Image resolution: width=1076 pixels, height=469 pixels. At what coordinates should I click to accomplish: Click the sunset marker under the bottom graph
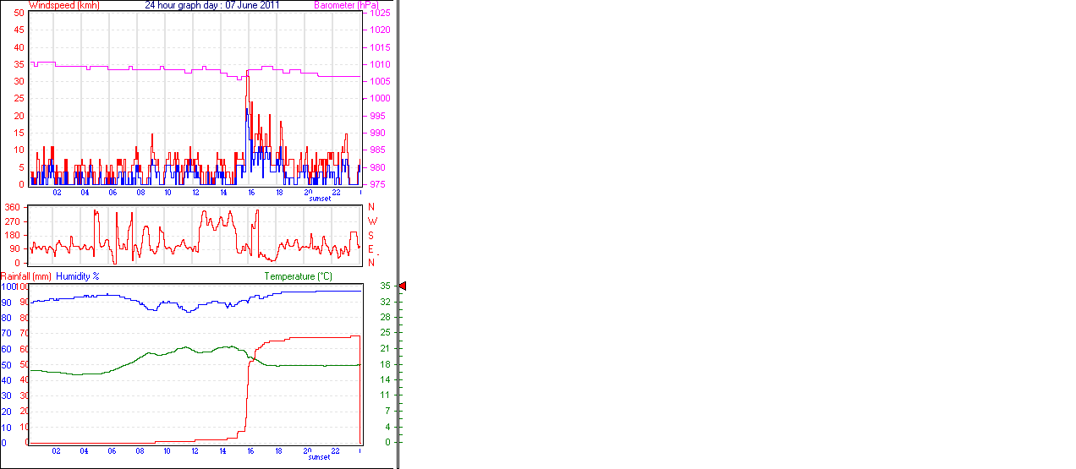click(320, 457)
